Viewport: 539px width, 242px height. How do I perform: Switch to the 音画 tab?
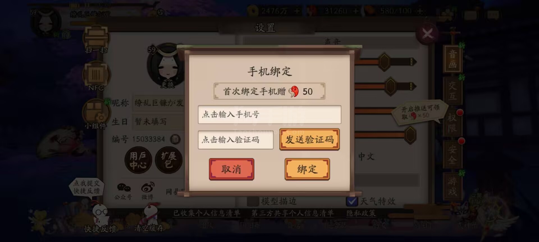[x=453, y=59]
